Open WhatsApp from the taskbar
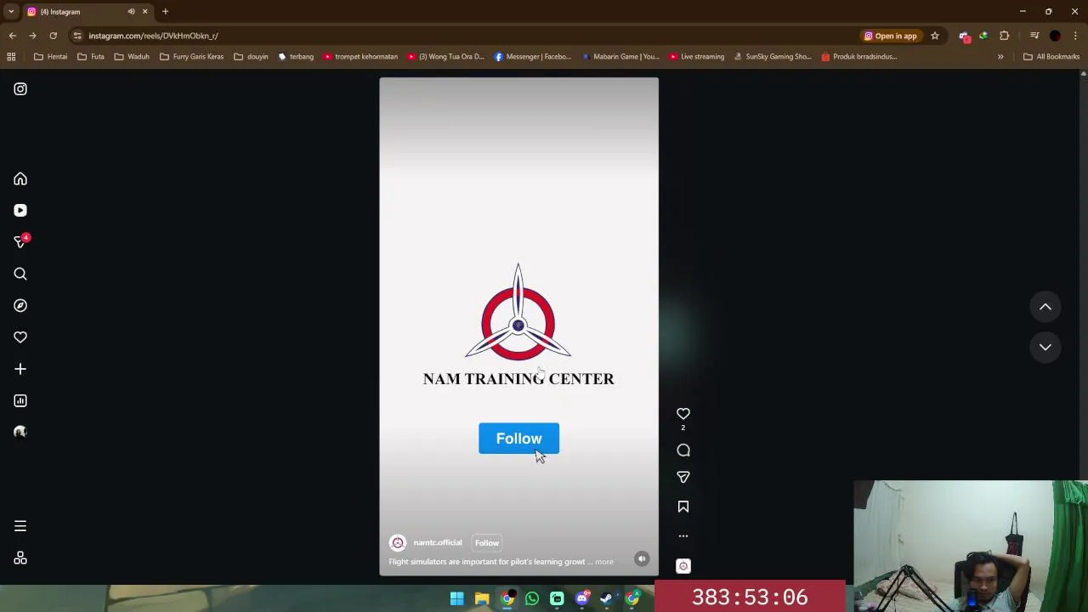 [532, 598]
